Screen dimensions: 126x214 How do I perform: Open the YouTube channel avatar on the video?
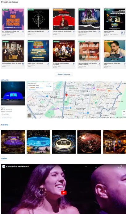coord(4,166)
